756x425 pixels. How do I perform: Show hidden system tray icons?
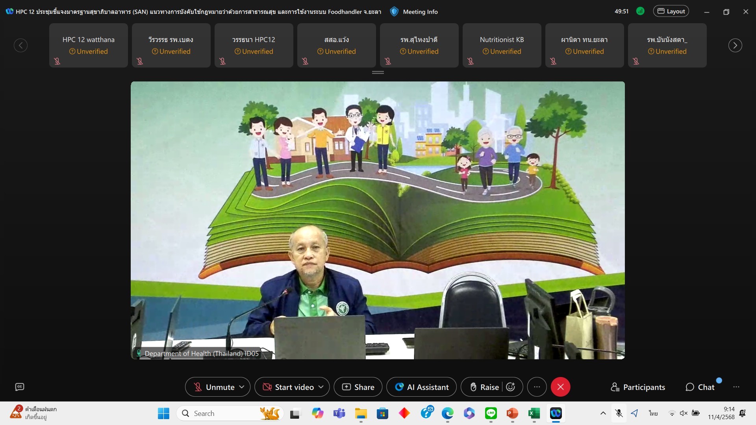point(603,413)
